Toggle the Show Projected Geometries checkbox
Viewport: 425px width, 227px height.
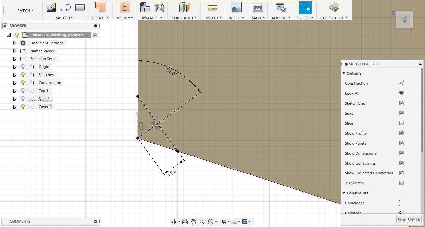click(x=401, y=173)
